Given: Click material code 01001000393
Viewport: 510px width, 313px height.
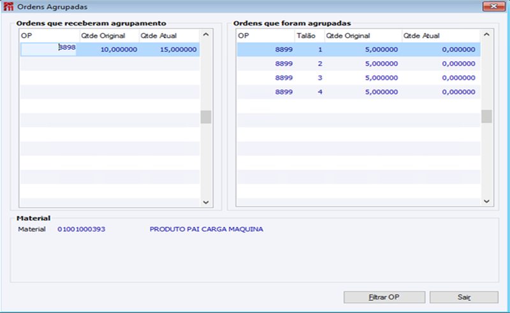Looking at the screenshot, I should pyautogui.click(x=82, y=229).
